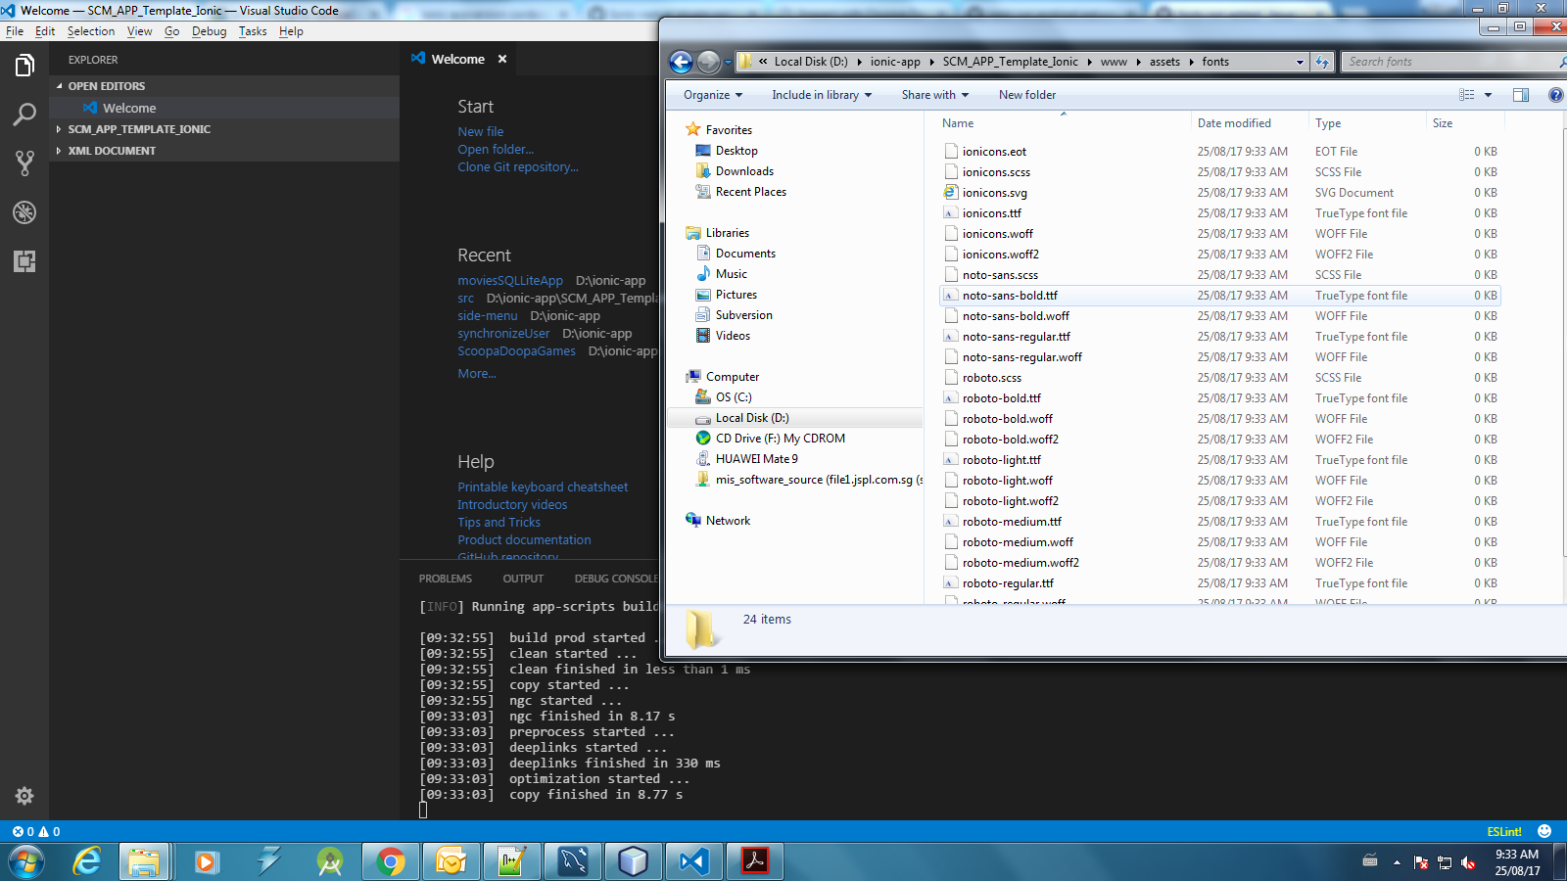Open the Include in library dropdown
This screenshot has width=1567, height=881.
[822, 95]
